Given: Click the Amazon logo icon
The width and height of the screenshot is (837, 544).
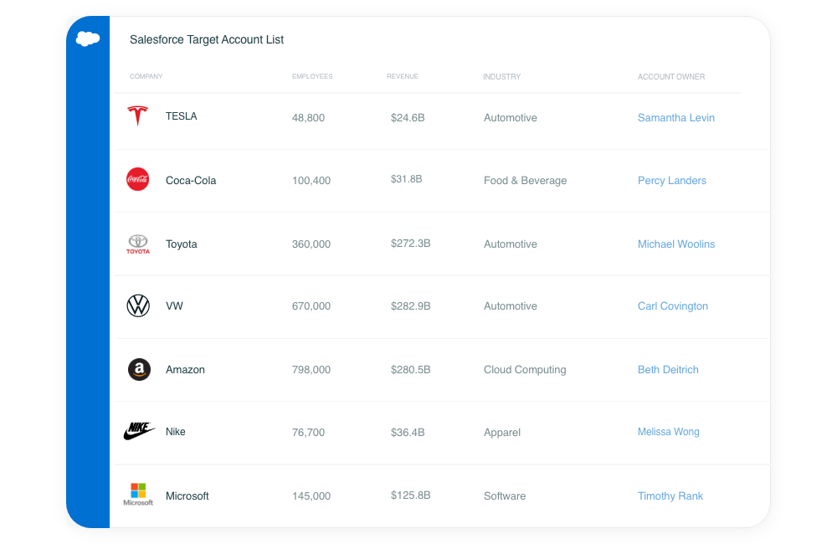Looking at the screenshot, I should pyautogui.click(x=139, y=369).
